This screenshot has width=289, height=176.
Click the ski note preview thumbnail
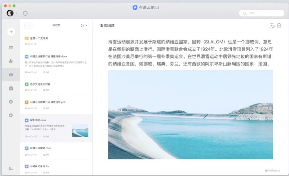tap(80, 131)
